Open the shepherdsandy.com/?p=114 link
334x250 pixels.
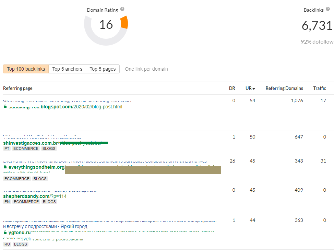[35, 197]
